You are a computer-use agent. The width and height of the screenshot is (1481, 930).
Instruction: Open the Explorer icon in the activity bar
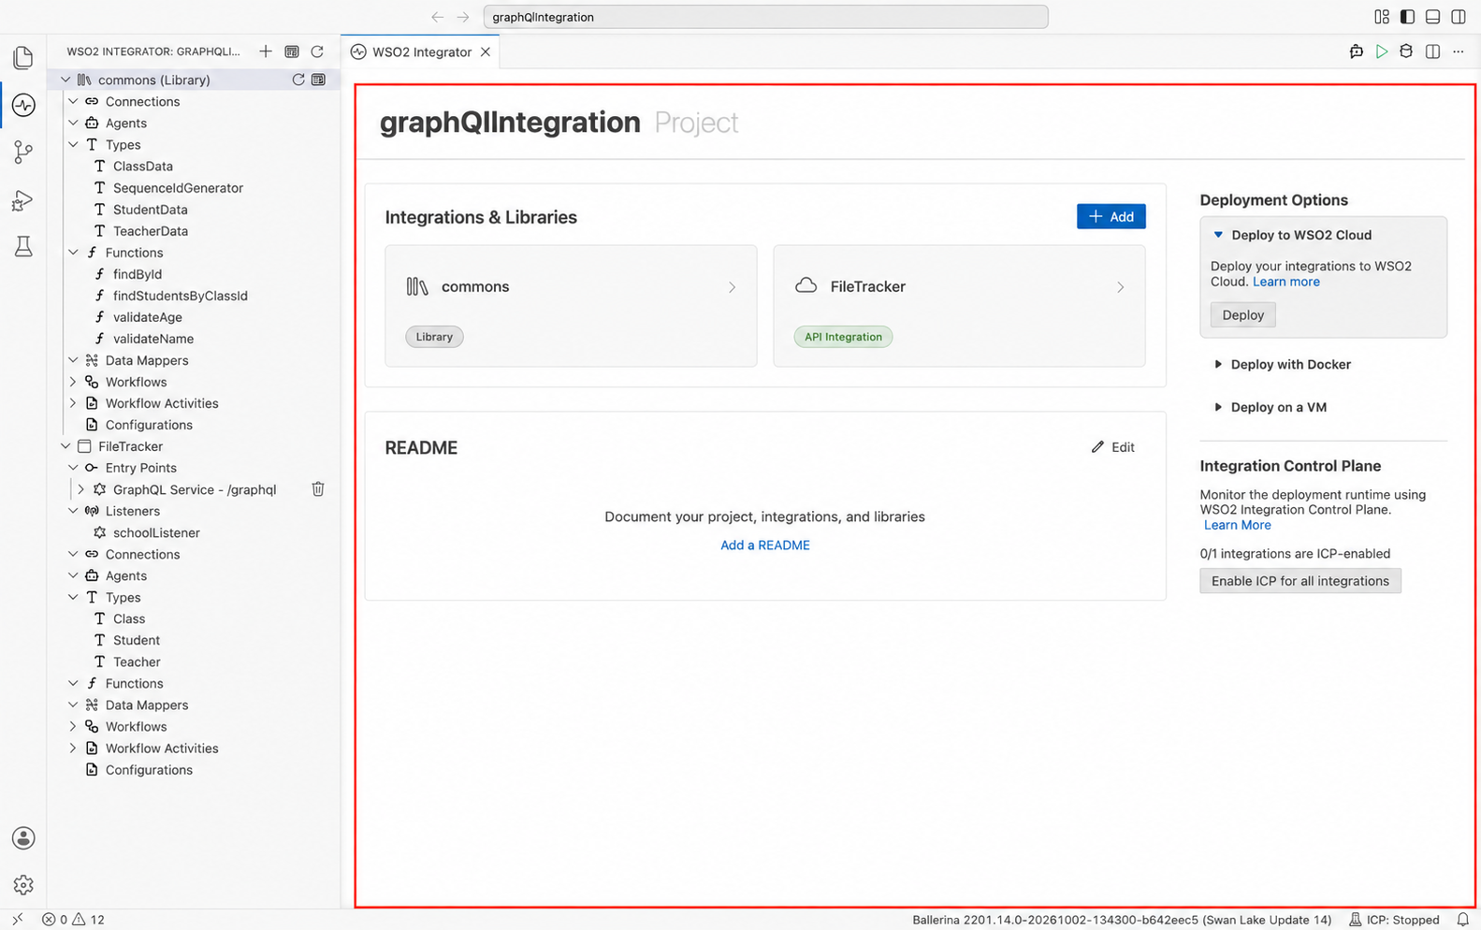tap(23, 58)
